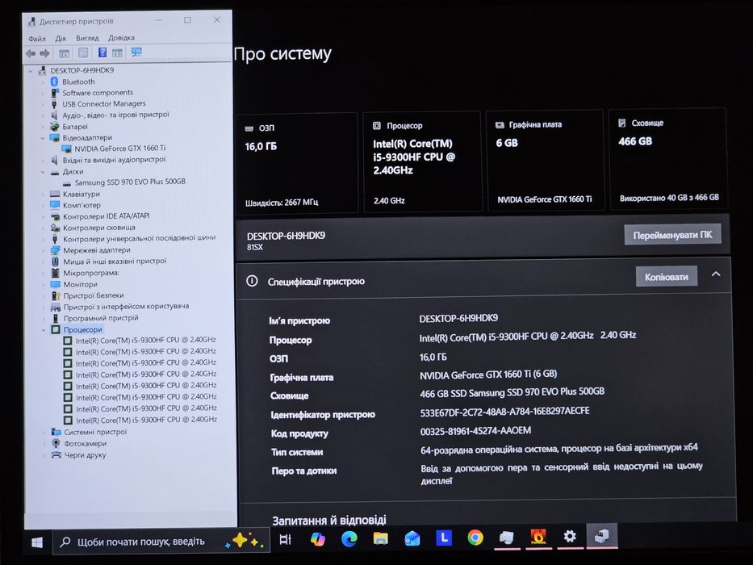This screenshot has width=753, height=565.
Task: Select the Черги друку printer icon
Action: click(56, 455)
